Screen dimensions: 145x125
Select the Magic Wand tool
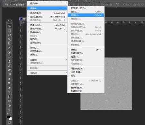click(9, 39)
